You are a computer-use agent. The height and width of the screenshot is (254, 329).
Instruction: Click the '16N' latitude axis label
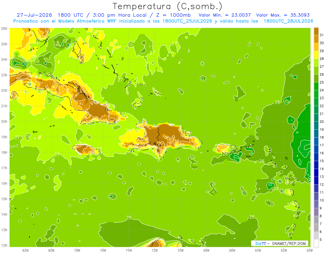click(4, 183)
